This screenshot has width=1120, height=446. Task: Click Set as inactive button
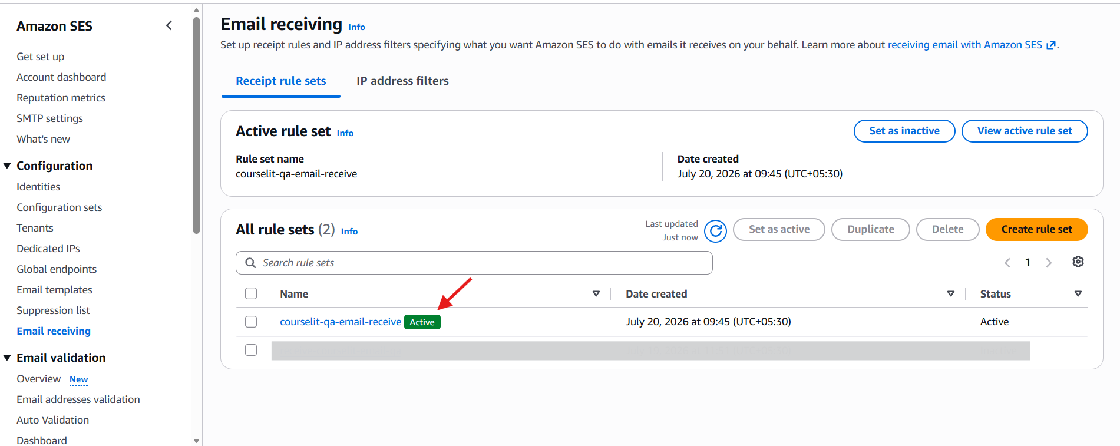(904, 131)
